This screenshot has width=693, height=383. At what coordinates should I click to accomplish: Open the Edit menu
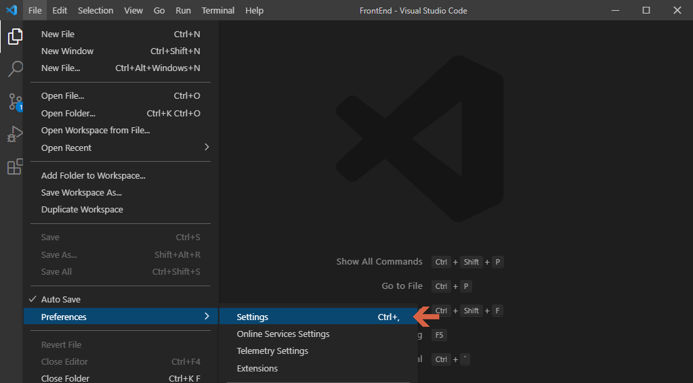pyautogui.click(x=60, y=10)
